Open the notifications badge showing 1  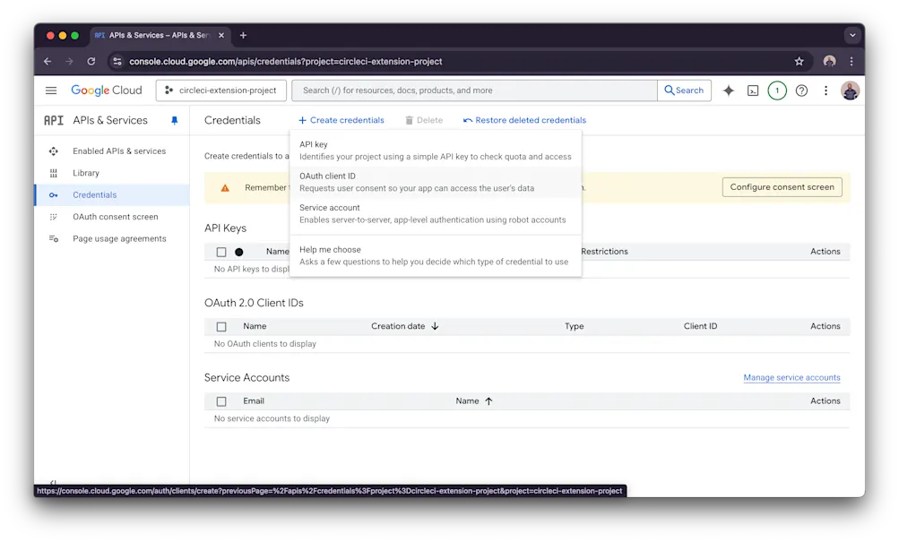tap(777, 90)
